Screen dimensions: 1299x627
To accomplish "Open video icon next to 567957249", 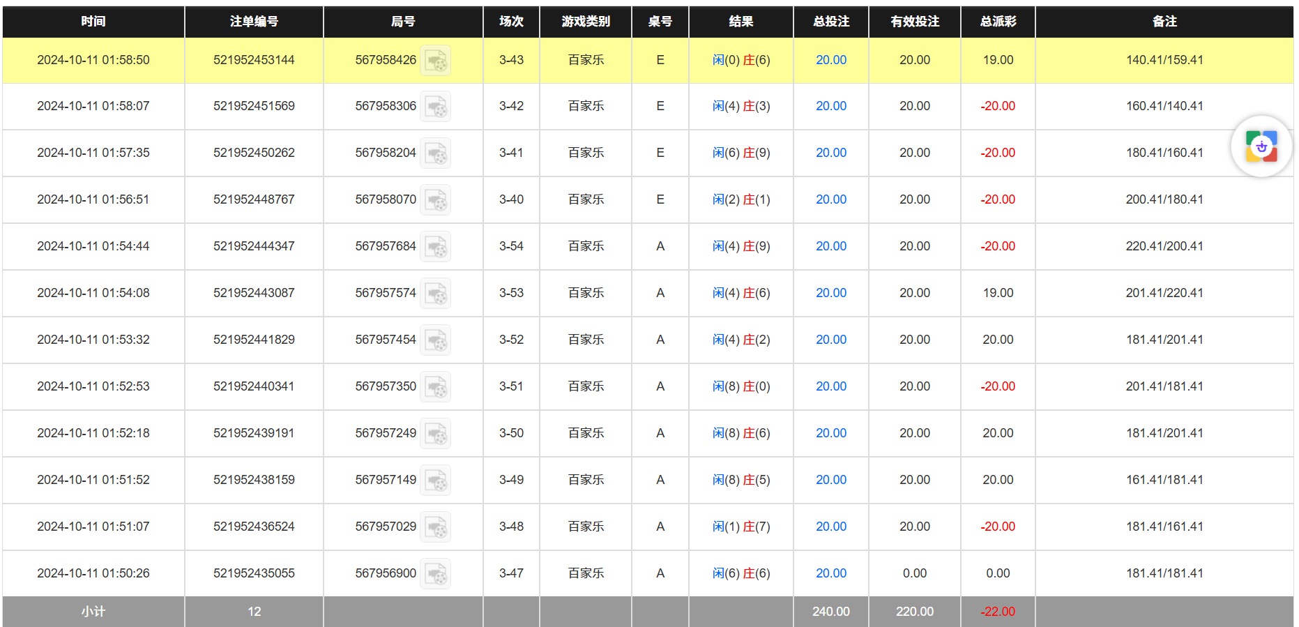I will coord(436,434).
